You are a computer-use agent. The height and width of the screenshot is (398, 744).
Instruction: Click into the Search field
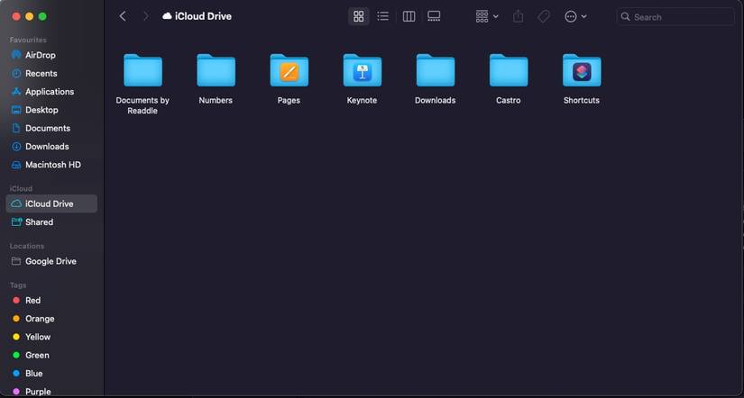(675, 16)
